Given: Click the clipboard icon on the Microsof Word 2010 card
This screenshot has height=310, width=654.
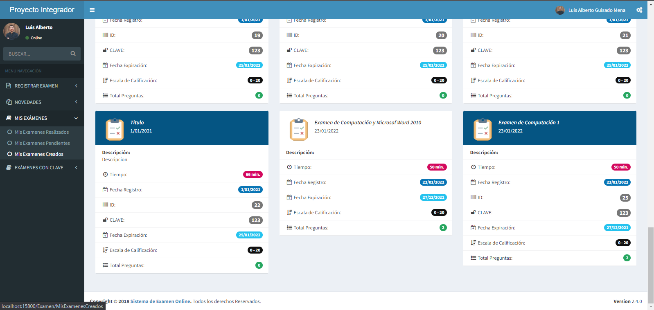Looking at the screenshot, I should click(x=299, y=130).
